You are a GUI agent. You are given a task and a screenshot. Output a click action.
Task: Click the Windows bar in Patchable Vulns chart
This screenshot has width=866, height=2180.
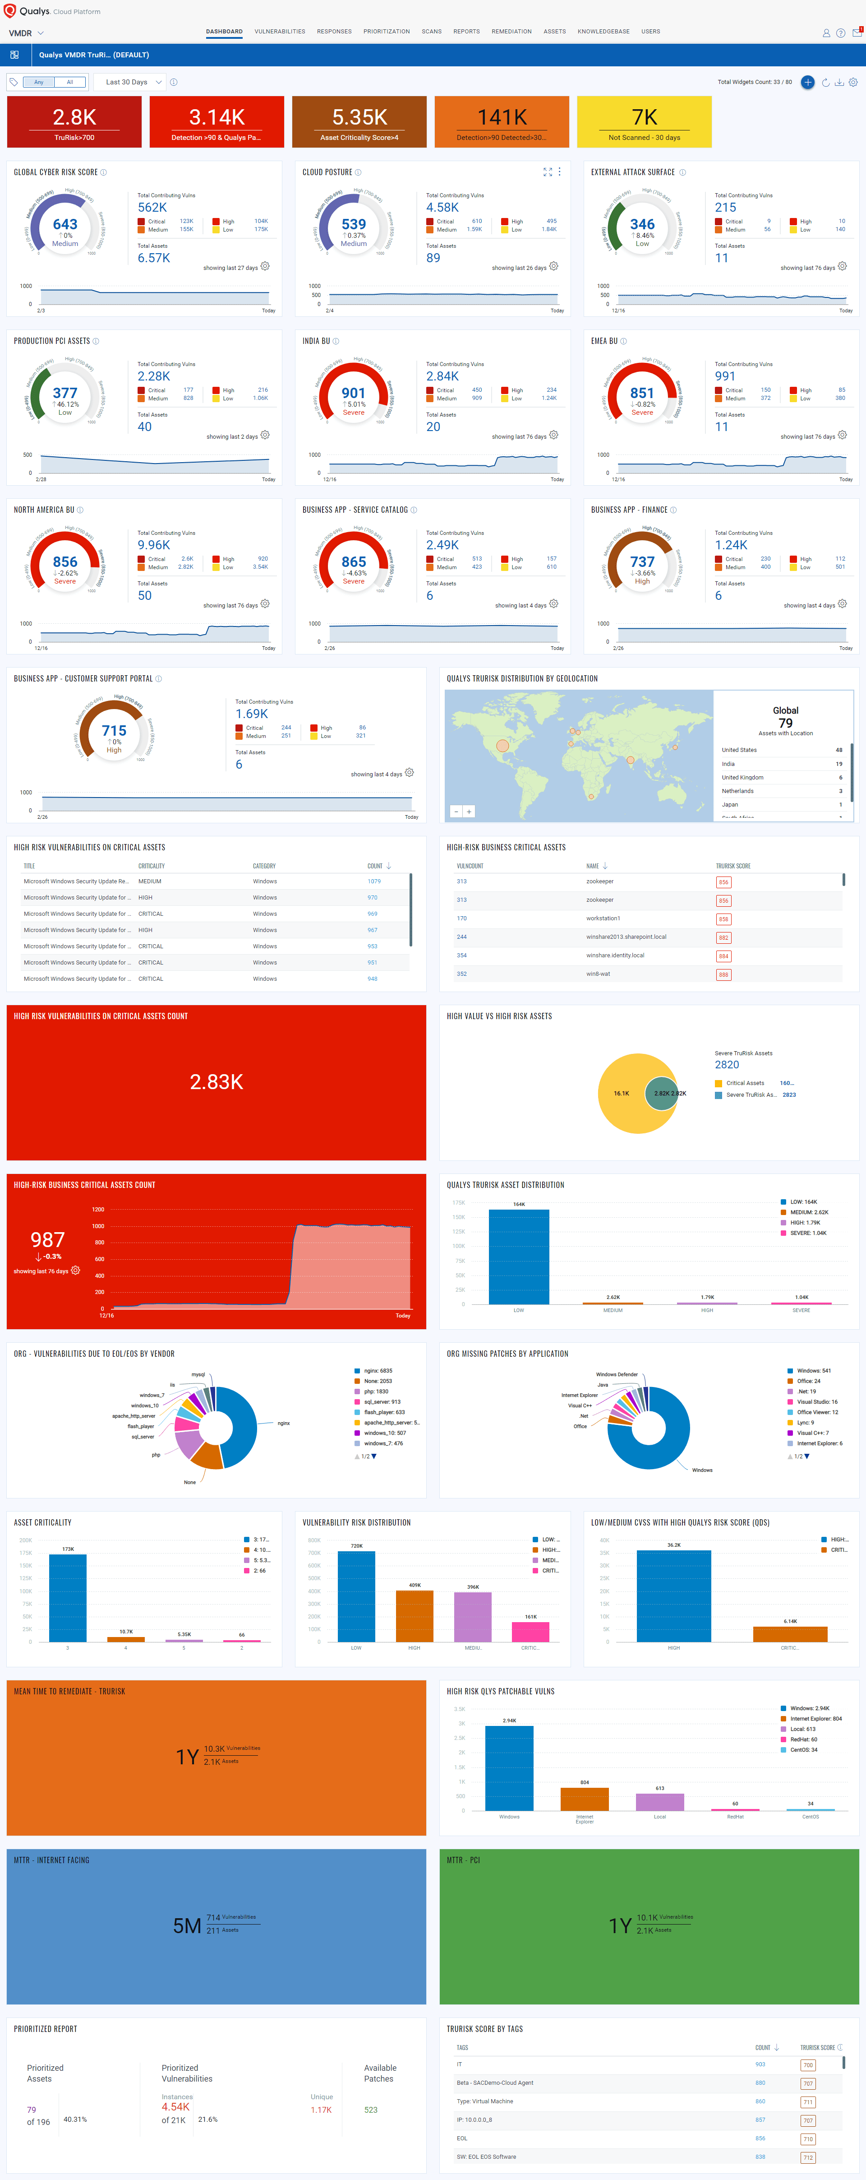click(509, 1768)
